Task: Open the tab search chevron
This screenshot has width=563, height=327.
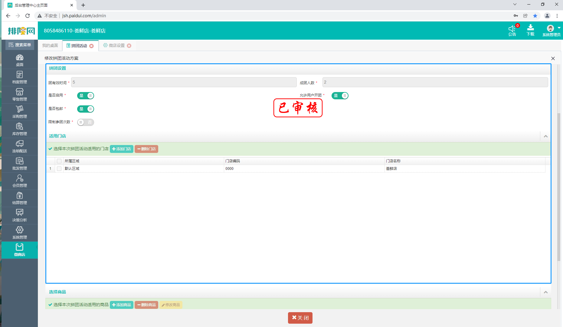Action: pyautogui.click(x=515, y=5)
